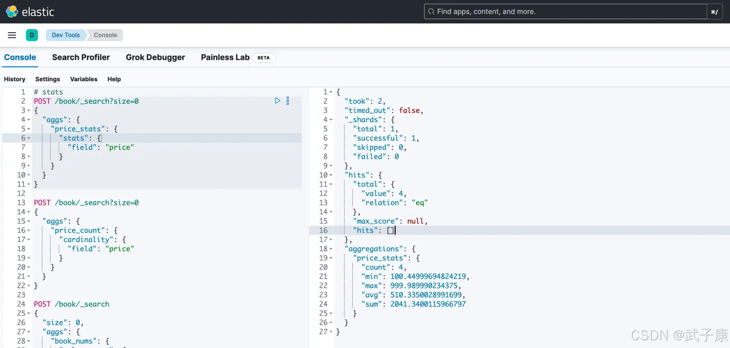
Task: Open request options three-dot menu
Action: pyautogui.click(x=288, y=101)
